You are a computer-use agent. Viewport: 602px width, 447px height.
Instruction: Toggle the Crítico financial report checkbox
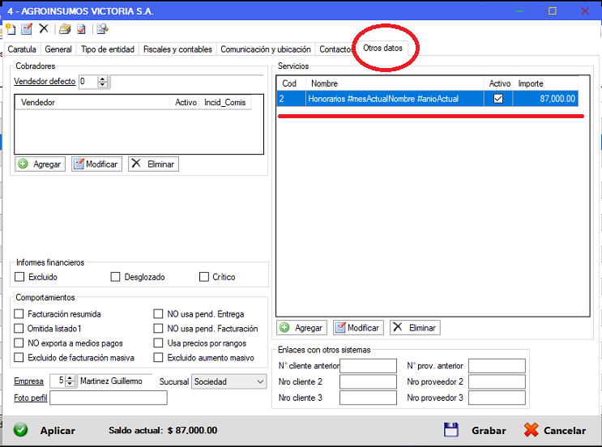(x=204, y=277)
